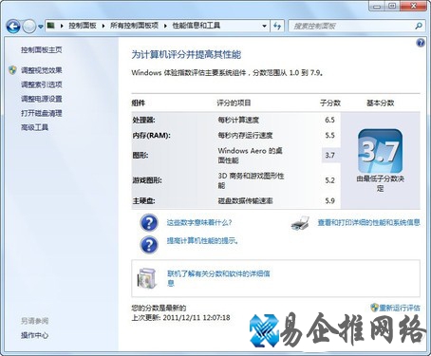Screen dimensions: 431x356
Task: Click the 重新运行评估 link
Action: click(x=400, y=308)
